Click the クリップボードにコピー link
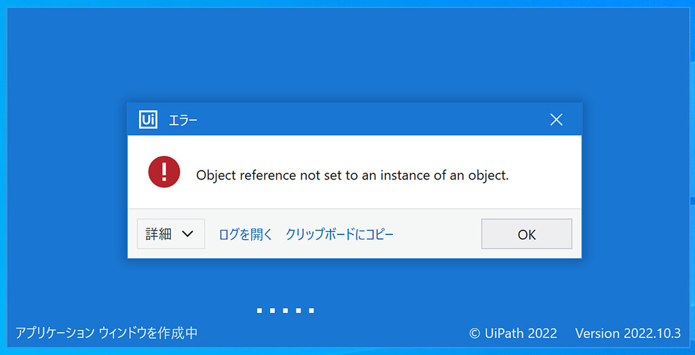This screenshot has width=695, height=355. pos(339,234)
